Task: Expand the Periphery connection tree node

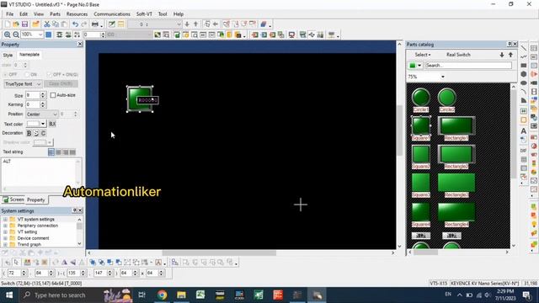Action: click(x=5, y=226)
